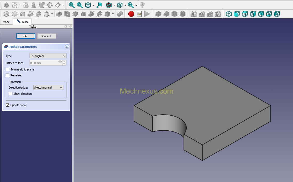Confirm the pocket with OK
Viewport: 293px width, 182px height.
point(26,36)
